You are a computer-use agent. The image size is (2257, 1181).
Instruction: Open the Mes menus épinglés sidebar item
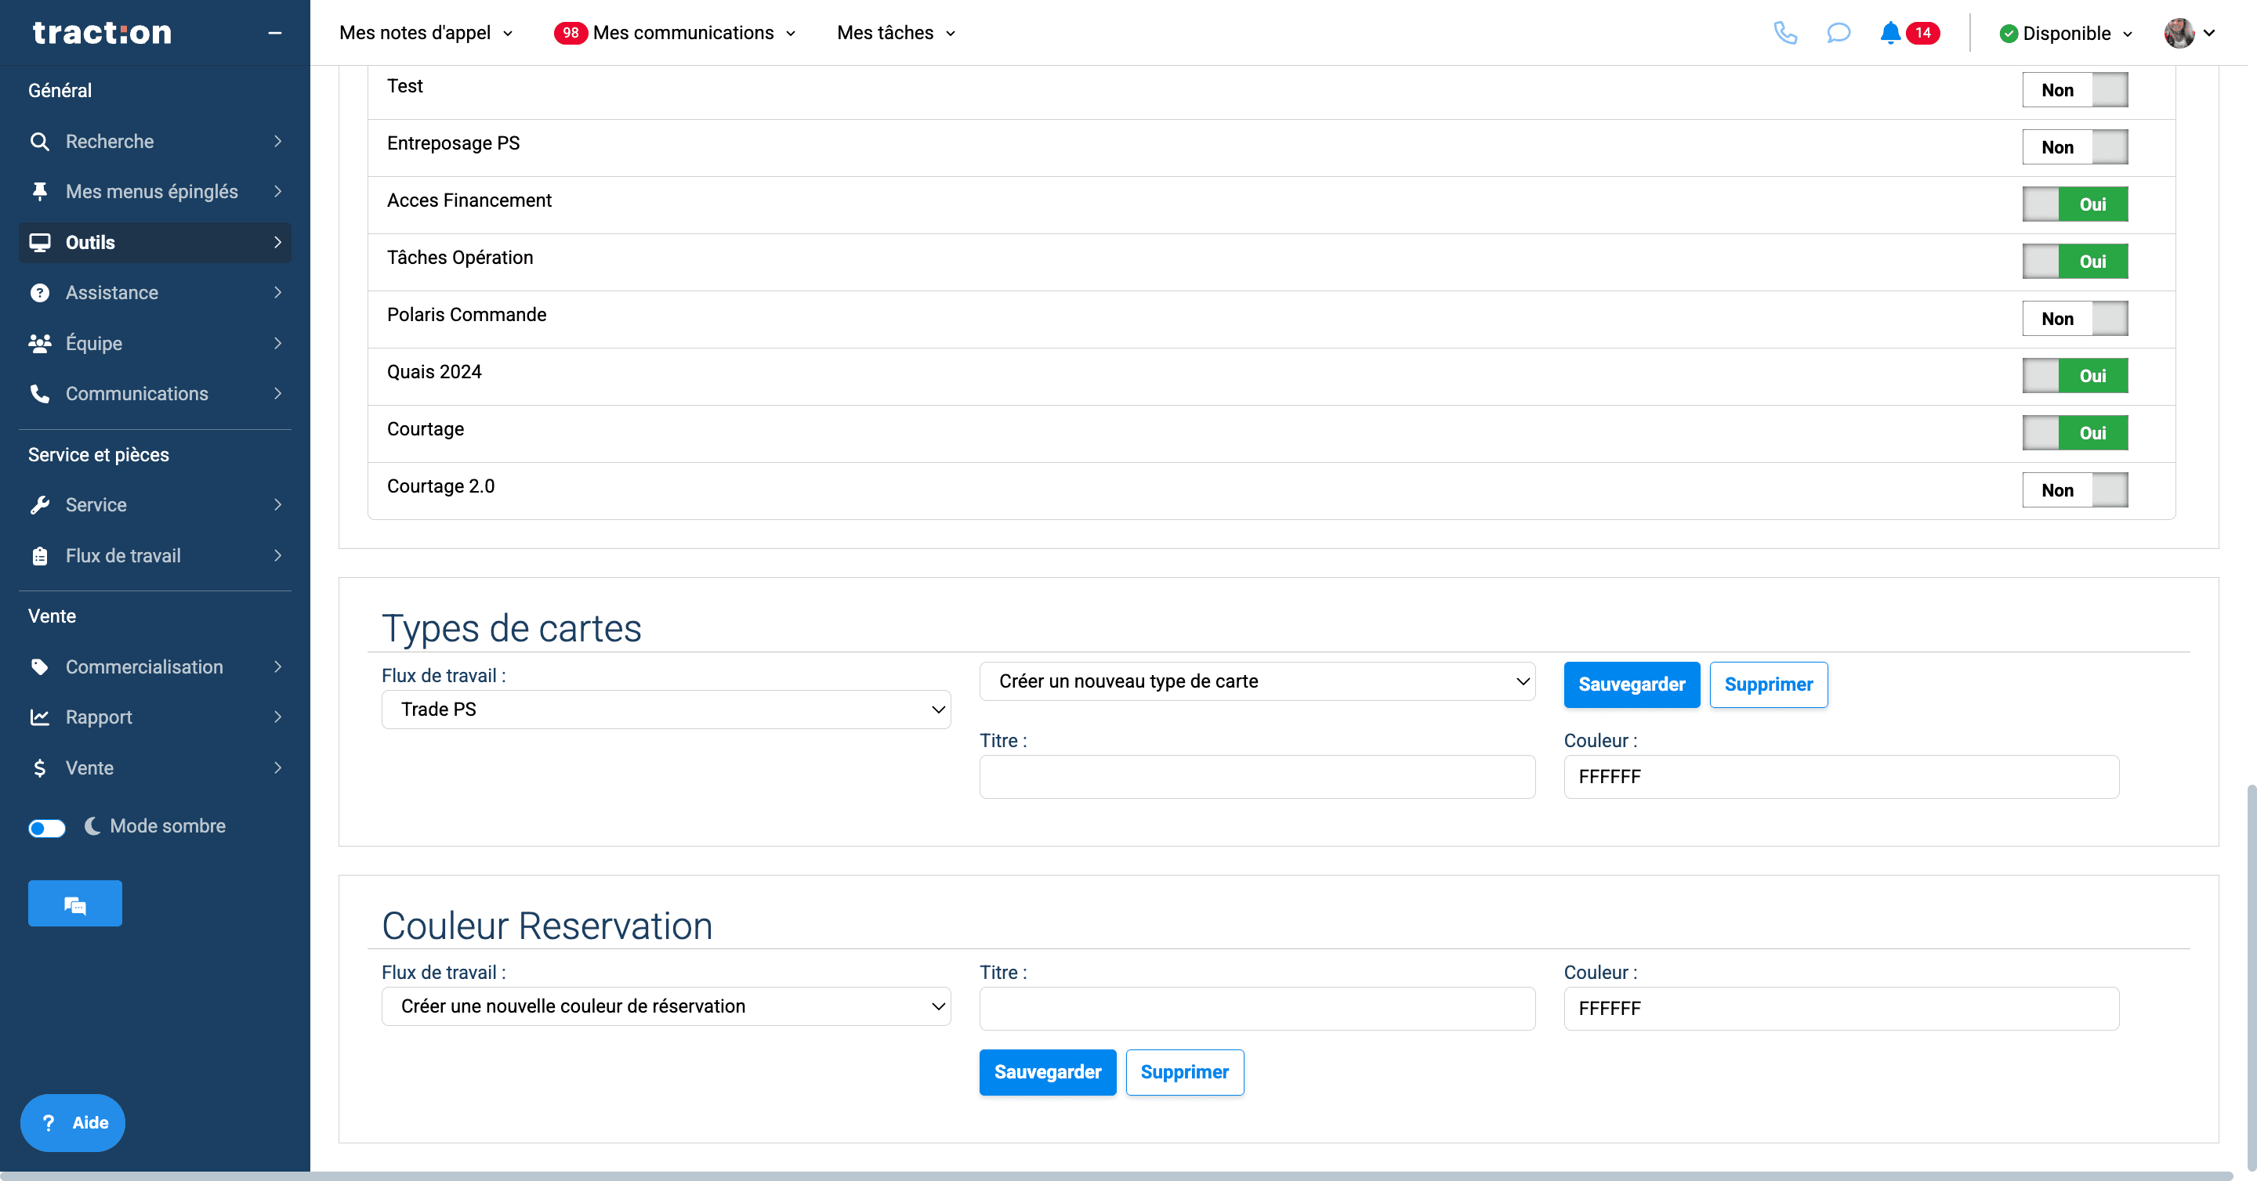(x=155, y=191)
